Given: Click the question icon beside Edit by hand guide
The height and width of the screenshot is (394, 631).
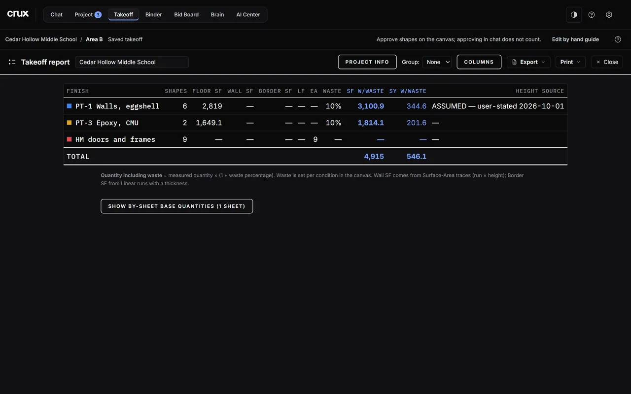Looking at the screenshot, I should (618, 39).
